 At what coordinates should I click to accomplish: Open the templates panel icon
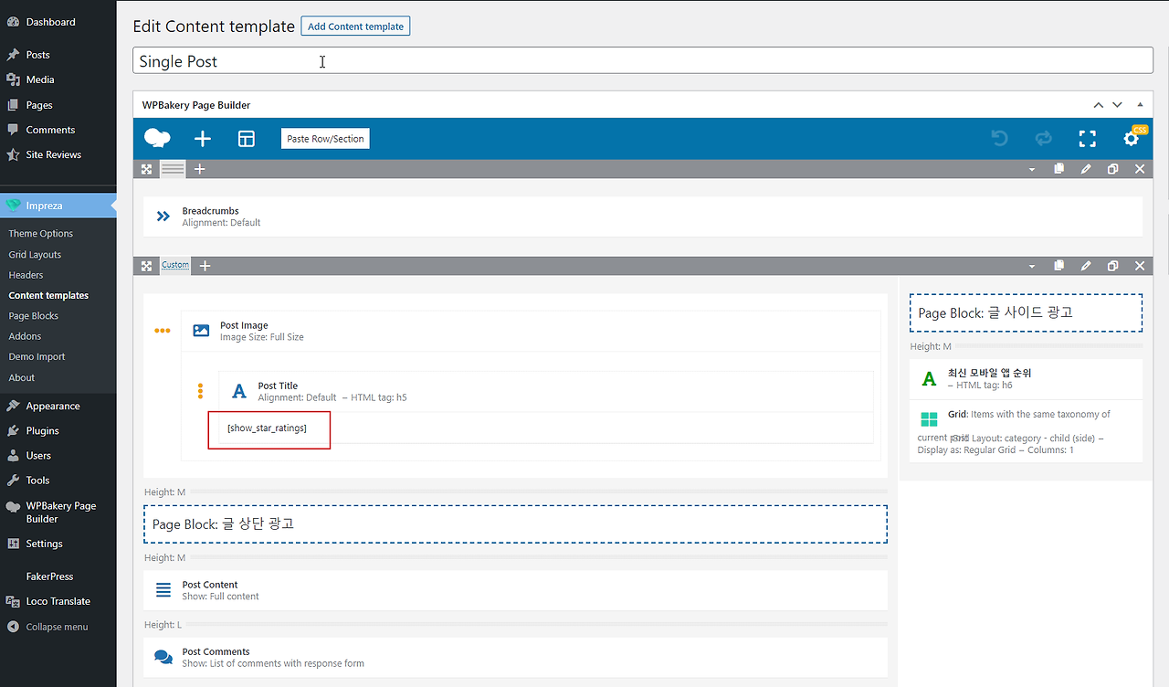[247, 139]
